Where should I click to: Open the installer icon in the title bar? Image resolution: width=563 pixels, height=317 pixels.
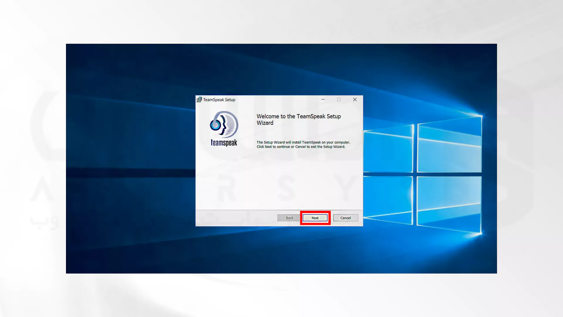click(199, 100)
